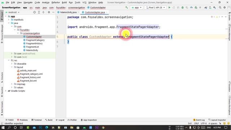Open the AVD Manager icon in the toolbar

click(210, 7)
